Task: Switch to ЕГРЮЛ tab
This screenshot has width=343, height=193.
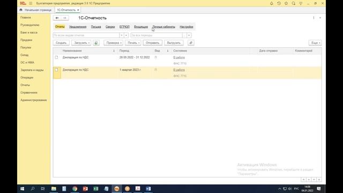Action: tap(124, 27)
